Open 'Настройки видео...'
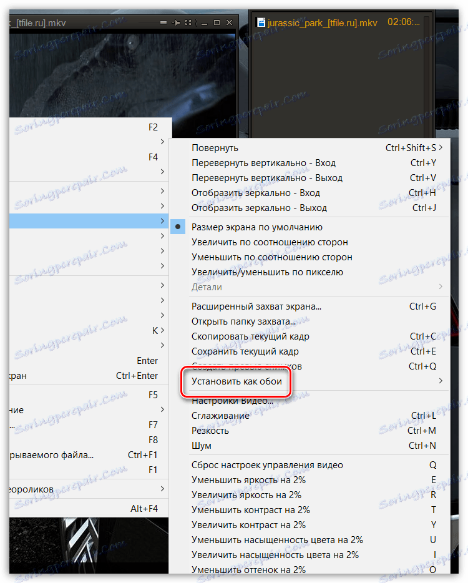 (310, 401)
